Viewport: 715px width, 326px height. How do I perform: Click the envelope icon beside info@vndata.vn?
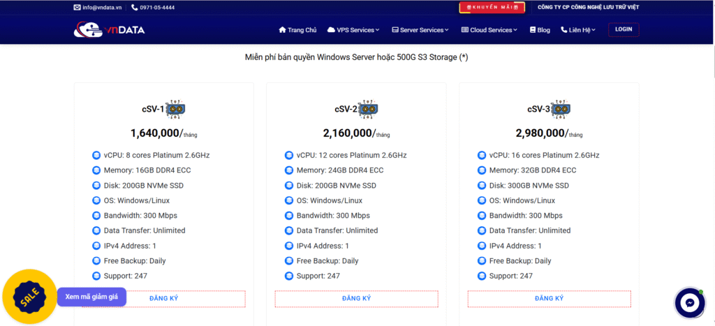coord(77,8)
